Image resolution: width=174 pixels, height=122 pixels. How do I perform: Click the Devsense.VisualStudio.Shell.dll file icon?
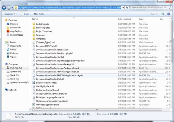click(x=34, y=79)
